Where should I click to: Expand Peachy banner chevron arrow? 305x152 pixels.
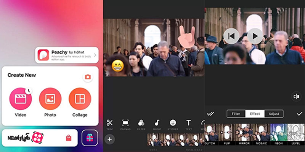pyautogui.click(x=95, y=55)
